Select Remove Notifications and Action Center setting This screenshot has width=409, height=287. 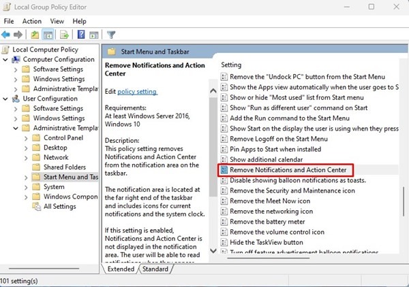[x=288, y=169]
